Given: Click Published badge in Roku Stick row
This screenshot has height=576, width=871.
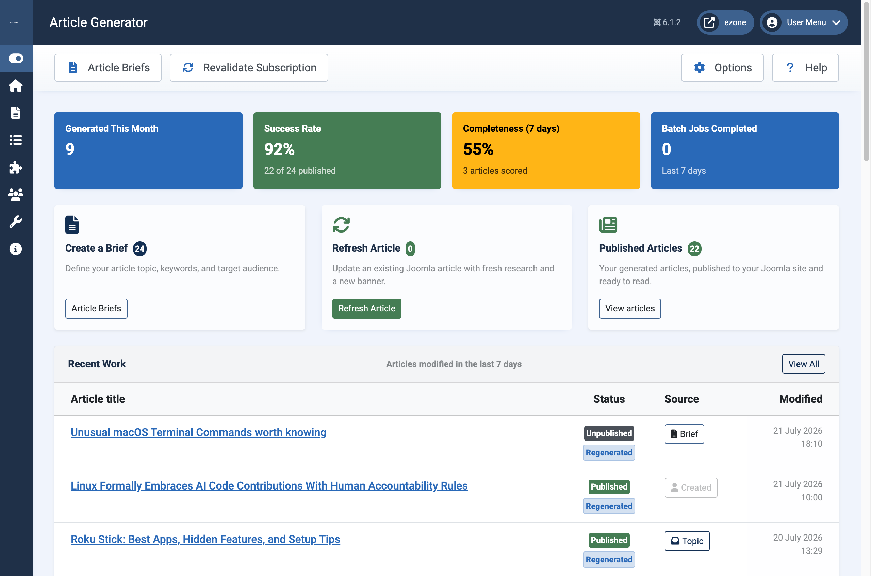Looking at the screenshot, I should click(609, 540).
